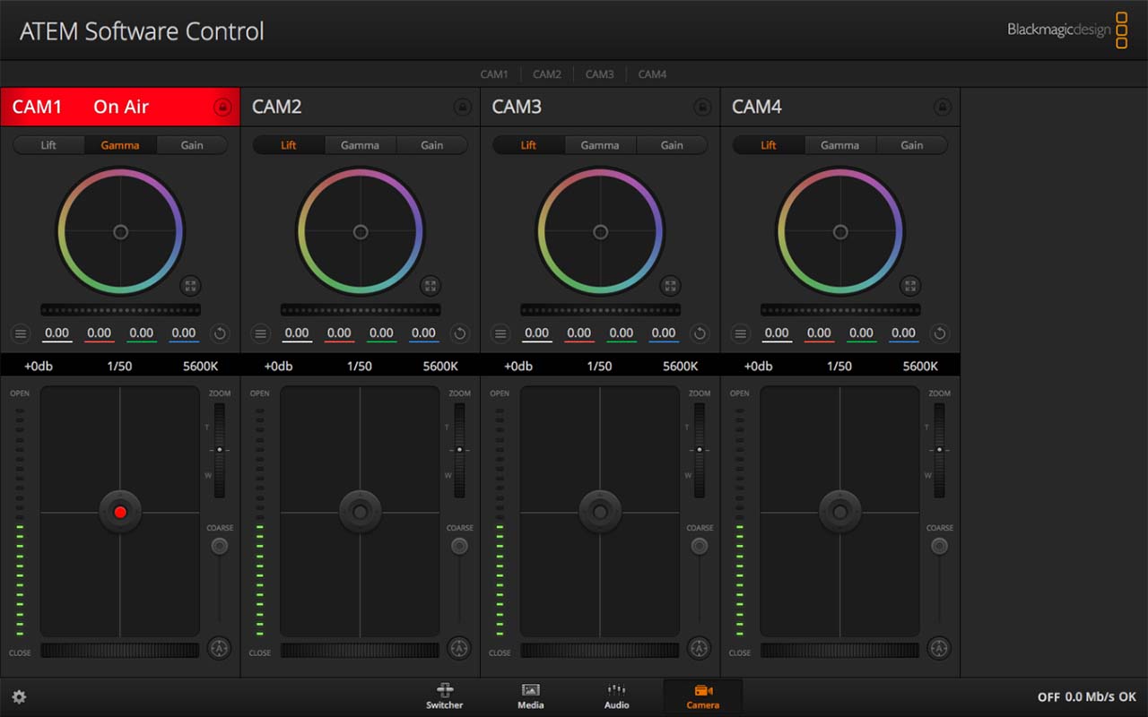Click the CAM1 lock icon
The image size is (1148, 717).
point(222,108)
